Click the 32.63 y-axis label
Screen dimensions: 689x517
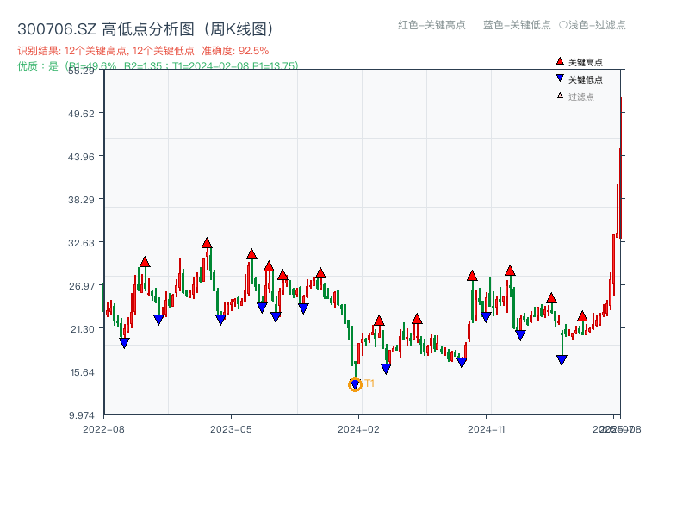[81, 243]
